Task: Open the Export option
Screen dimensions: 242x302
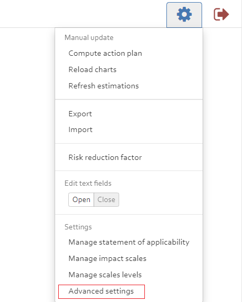Action: pos(80,114)
